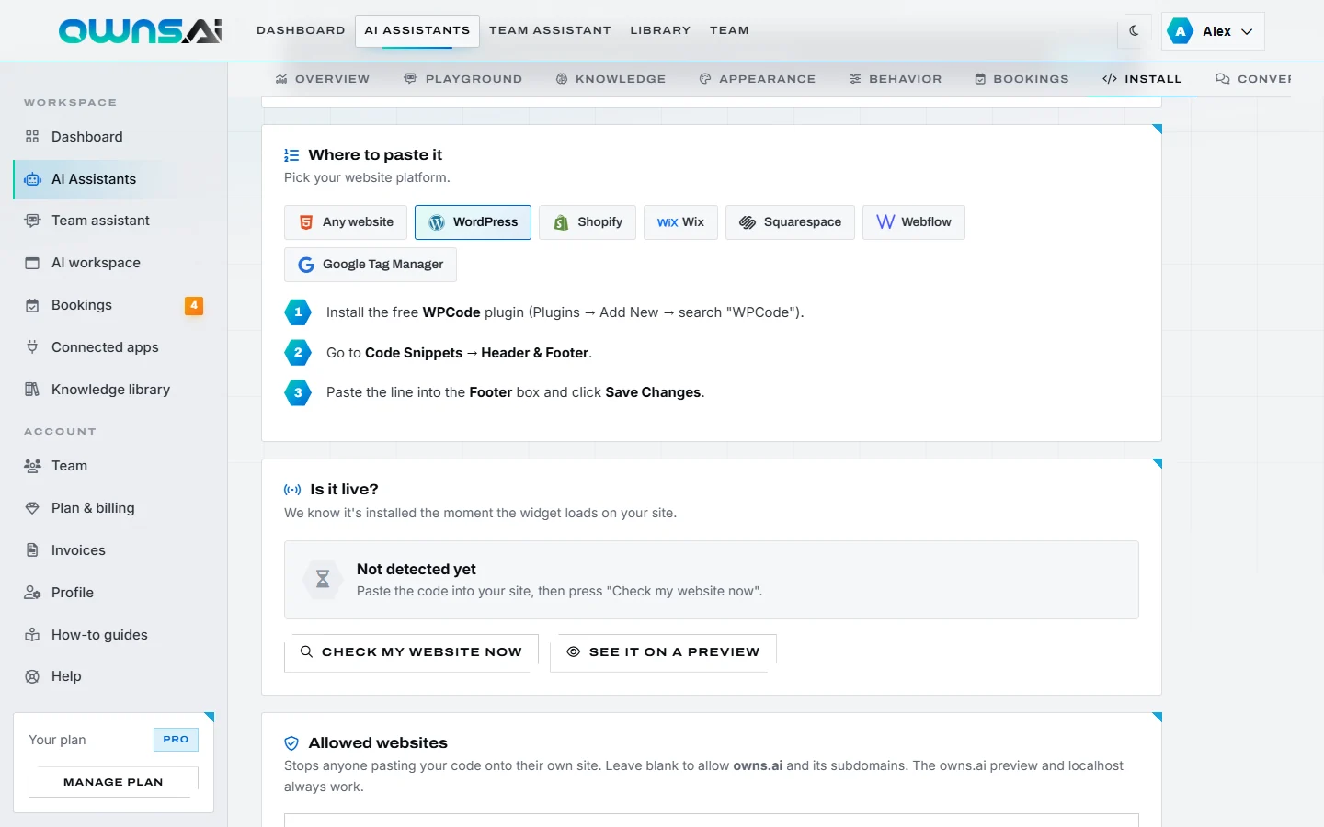Click the Invoices document icon
This screenshot has width=1324, height=827.
pyautogui.click(x=32, y=550)
